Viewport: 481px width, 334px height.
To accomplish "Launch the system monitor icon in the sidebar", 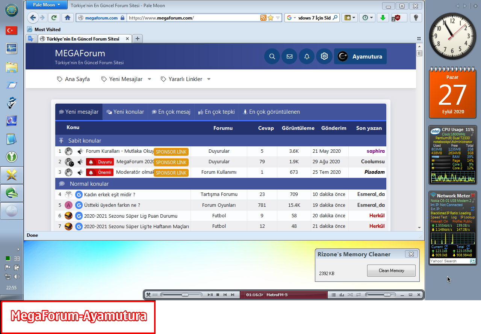I will pyautogui.click(x=12, y=48).
